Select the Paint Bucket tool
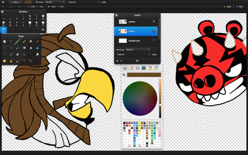The height and width of the screenshot is (155, 248). pos(24,48)
